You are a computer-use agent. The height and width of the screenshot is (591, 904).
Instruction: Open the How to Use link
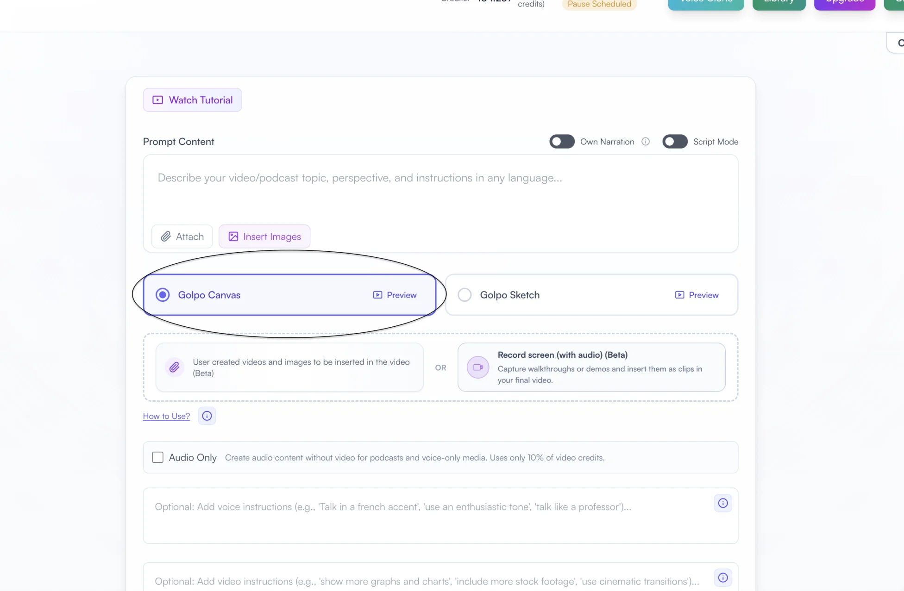tap(166, 416)
